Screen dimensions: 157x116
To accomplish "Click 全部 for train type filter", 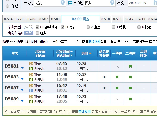I will [29, 27].
